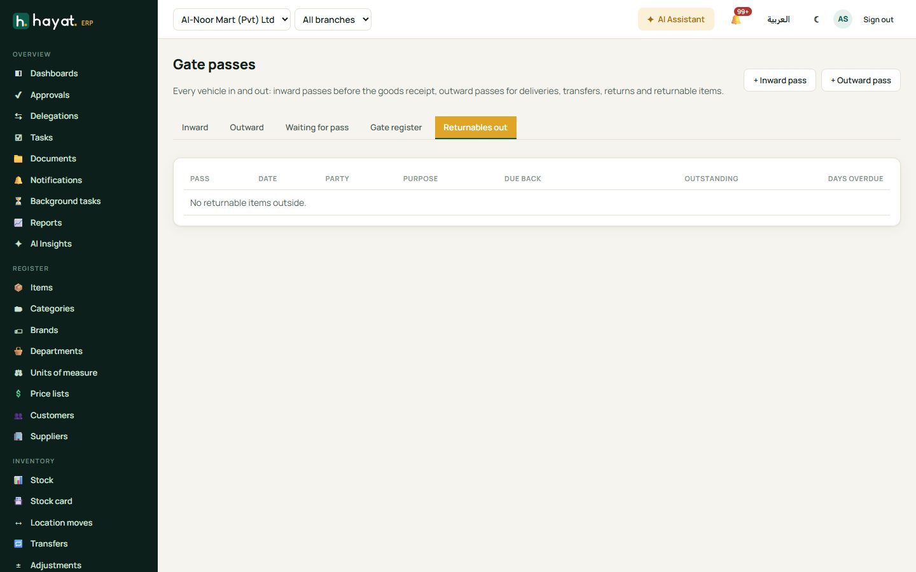
Task: Click the Departments basket icon
Action: (x=18, y=351)
